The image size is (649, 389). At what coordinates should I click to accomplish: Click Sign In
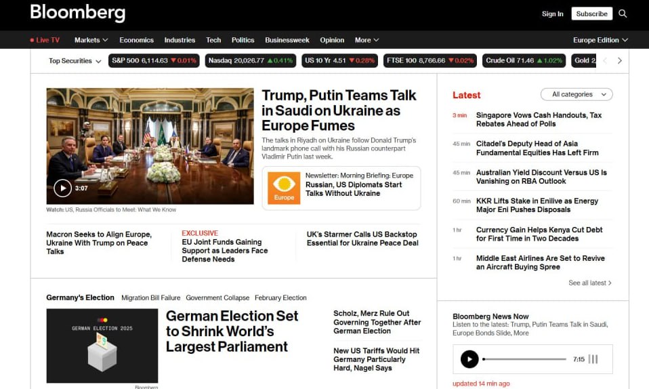point(553,14)
